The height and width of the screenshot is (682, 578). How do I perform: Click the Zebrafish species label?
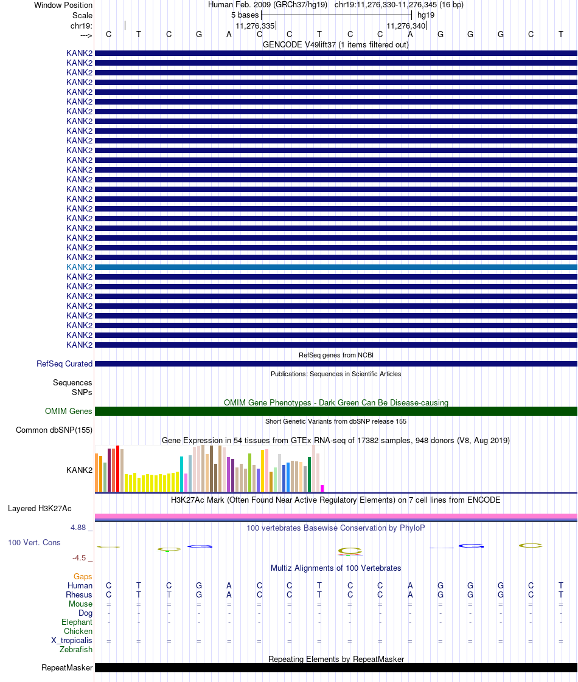[x=75, y=649]
